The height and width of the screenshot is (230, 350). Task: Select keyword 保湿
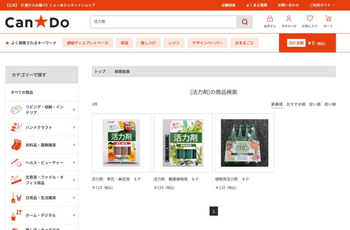coord(124,43)
